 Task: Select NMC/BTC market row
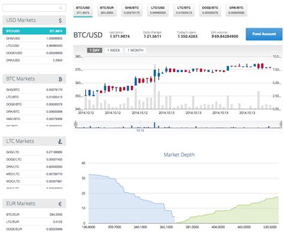pos(34,119)
